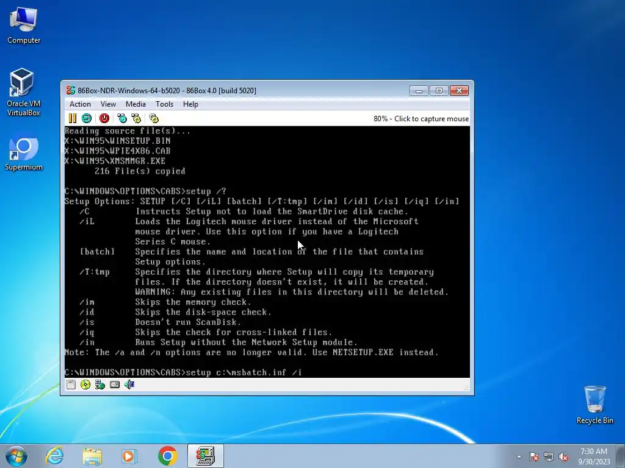Close the 86Box window
Screen dimensions: 625x468
tap(459, 91)
